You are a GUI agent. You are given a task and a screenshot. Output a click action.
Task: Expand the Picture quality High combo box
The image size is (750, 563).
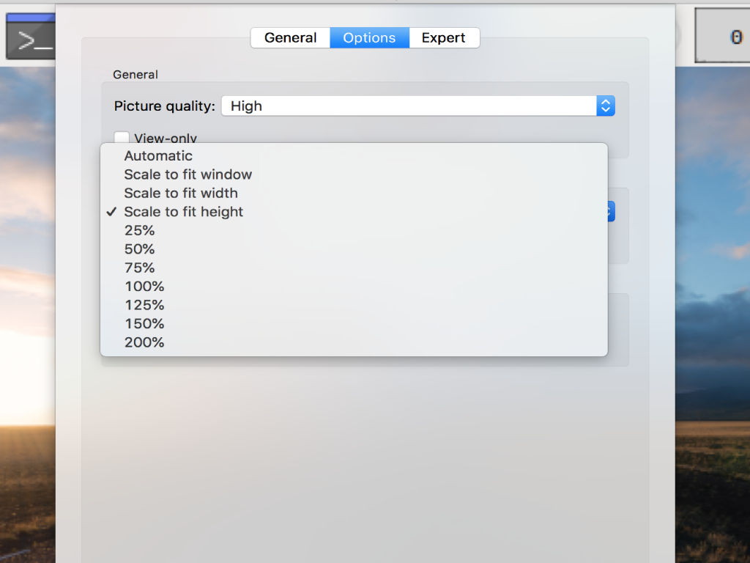tap(418, 106)
